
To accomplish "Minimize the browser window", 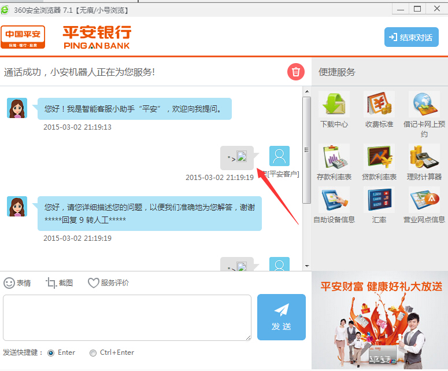I will 401,9.
